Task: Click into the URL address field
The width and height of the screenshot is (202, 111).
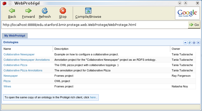Action: tap(95, 25)
